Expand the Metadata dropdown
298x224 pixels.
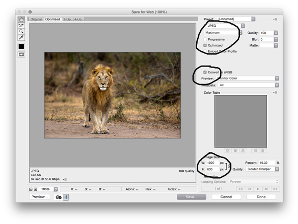point(248,85)
